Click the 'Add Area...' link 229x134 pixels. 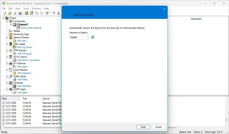coord(23,41)
